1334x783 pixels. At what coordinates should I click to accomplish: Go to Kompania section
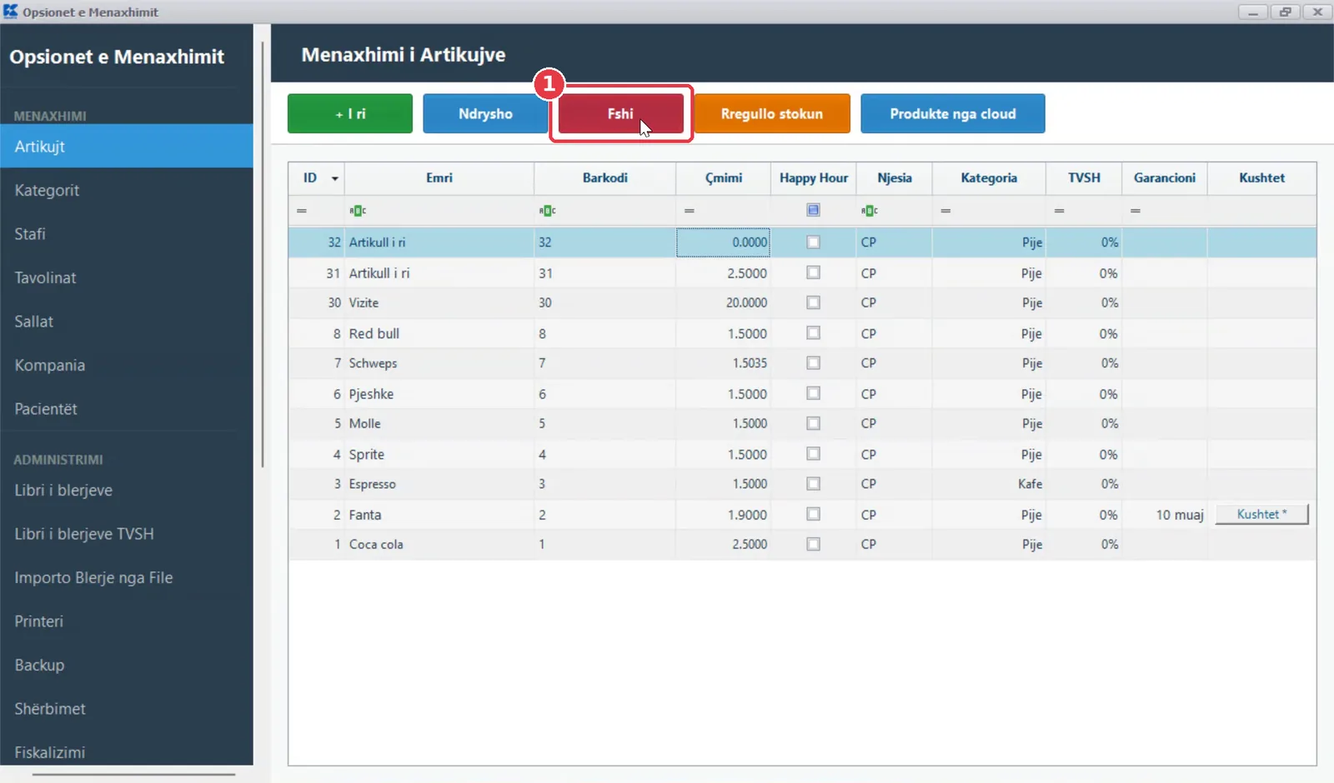(x=127, y=365)
